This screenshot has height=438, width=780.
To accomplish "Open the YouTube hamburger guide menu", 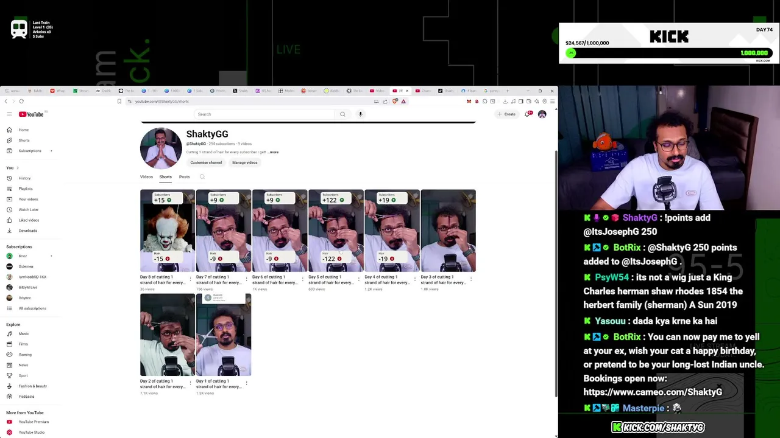I will pyautogui.click(x=9, y=114).
